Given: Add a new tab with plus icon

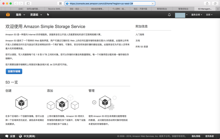Looking at the screenshot, I should tap(218, 9).
